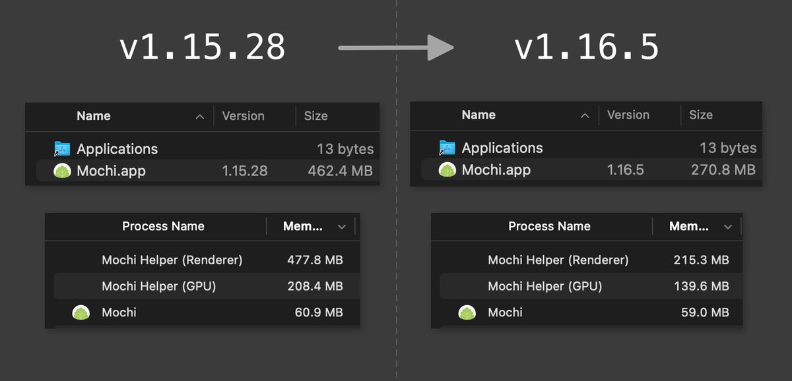Click Process Name header in left Activity Monitor
This screenshot has width=792, height=381.
pyautogui.click(x=163, y=226)
